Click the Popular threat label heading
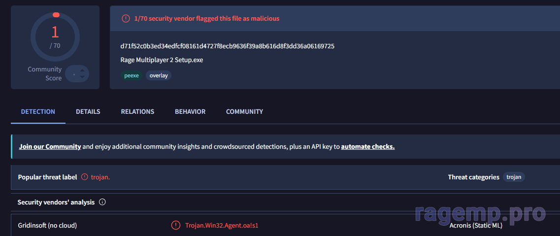Image resolution: width=560 pixels, height=236 pixels. (x=47, y=177)
